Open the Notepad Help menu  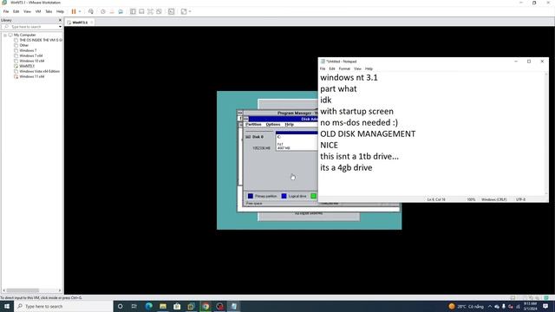tap(369, 68)
